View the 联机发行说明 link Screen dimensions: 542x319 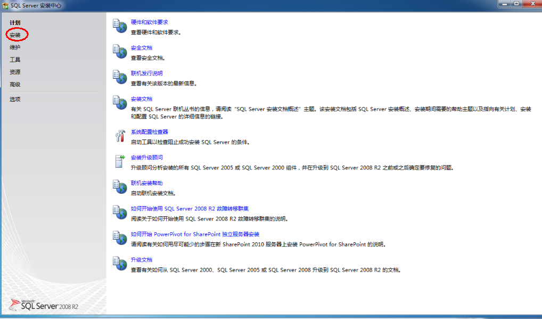click(x=146, y=73)
